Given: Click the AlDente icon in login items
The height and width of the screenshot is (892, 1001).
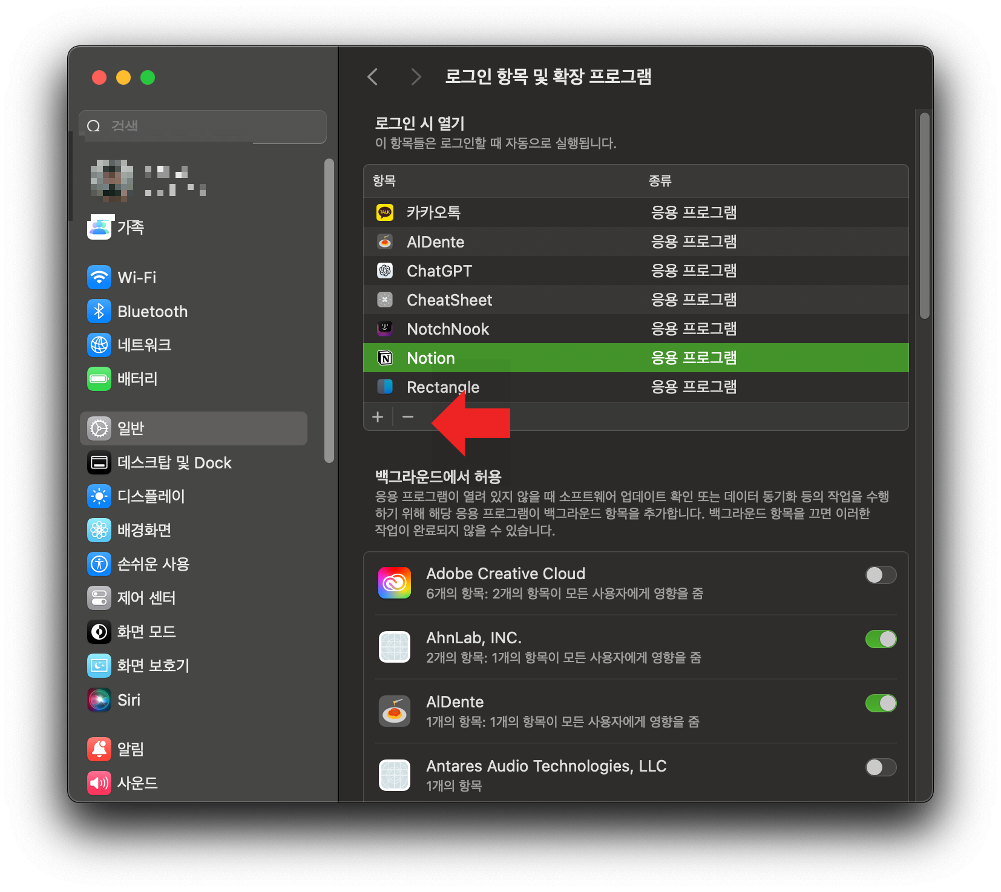Looking at the screenshot, I should [x=385, y=241].
